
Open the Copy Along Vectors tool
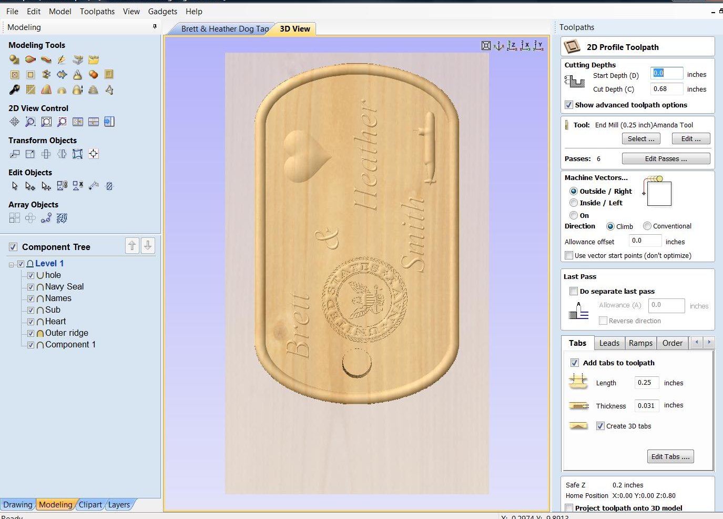coord(46,218)
